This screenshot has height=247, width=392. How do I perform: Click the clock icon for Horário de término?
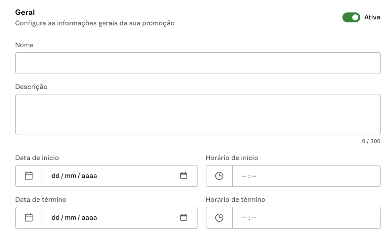219,218
